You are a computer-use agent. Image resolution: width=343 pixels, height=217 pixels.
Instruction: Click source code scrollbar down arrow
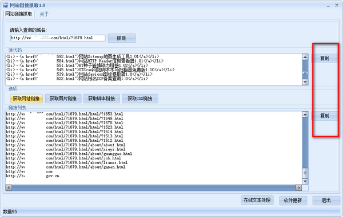pyautogui.click(x=305, y=82)
